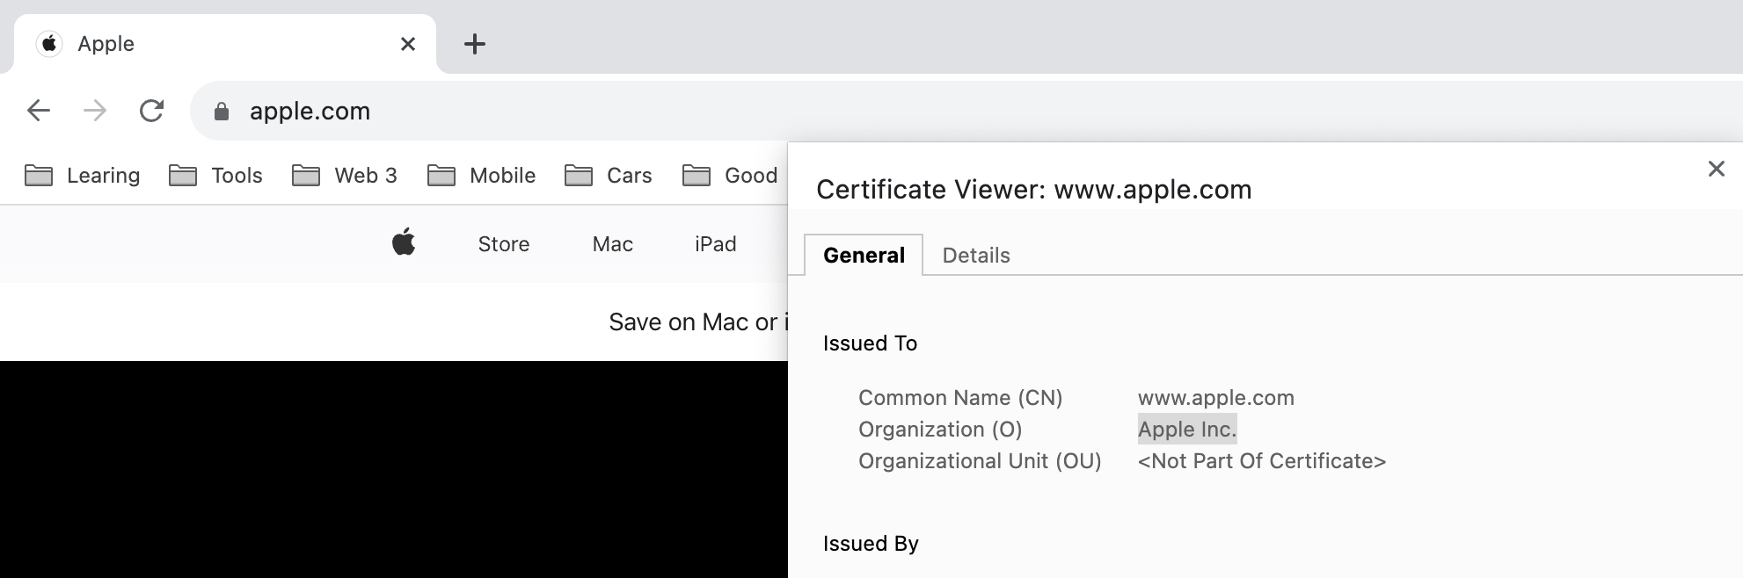This screenshot has height=578, width=1743.
Task: Open the Tools bookmarks folder
Action: click(x=215, y=176)
